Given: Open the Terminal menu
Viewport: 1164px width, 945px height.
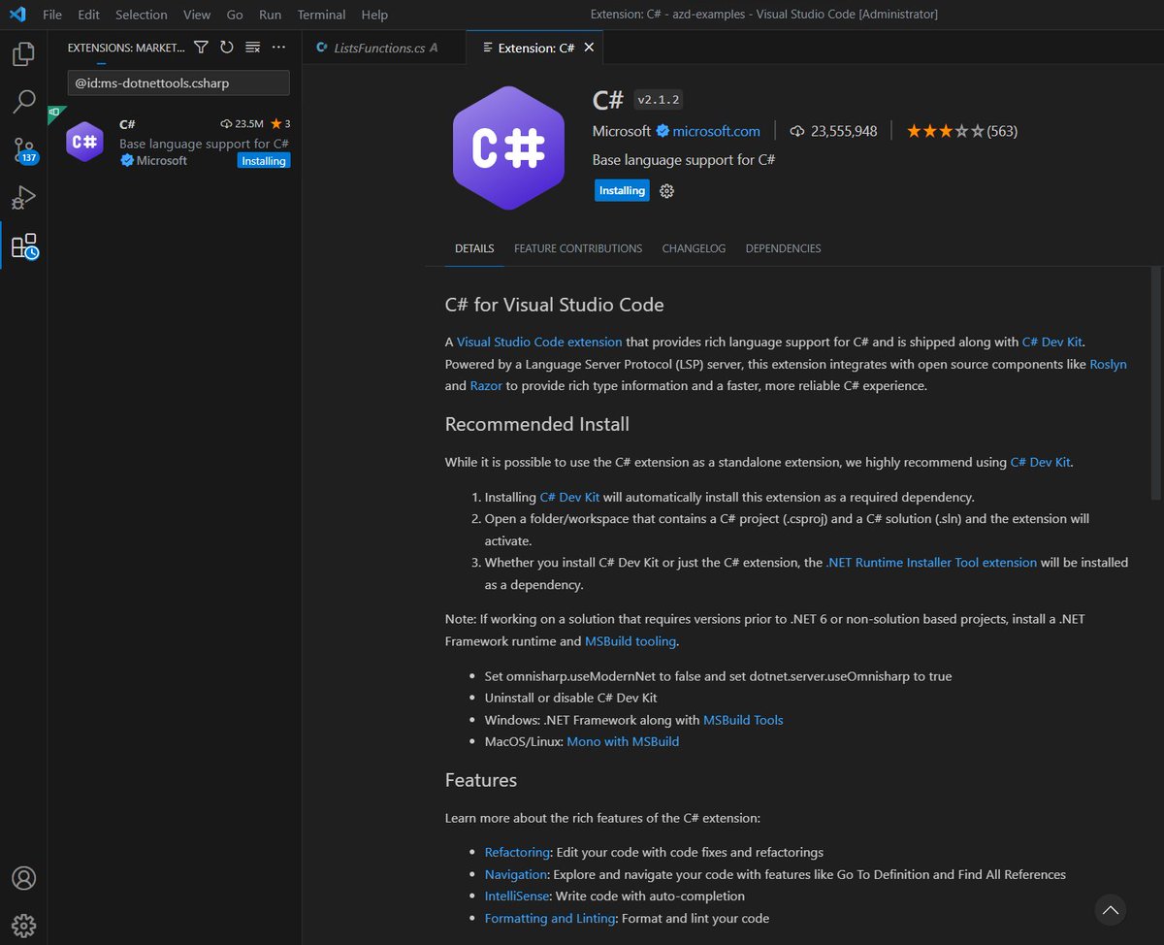Looking at the screenshot, I should click(321, 15).
